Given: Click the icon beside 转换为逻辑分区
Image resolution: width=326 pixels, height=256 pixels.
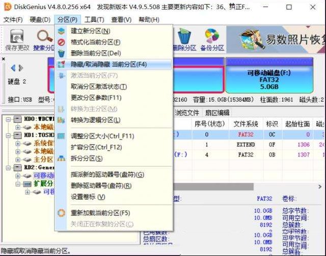Looking at the screenshot, I should tap(61, 120).
